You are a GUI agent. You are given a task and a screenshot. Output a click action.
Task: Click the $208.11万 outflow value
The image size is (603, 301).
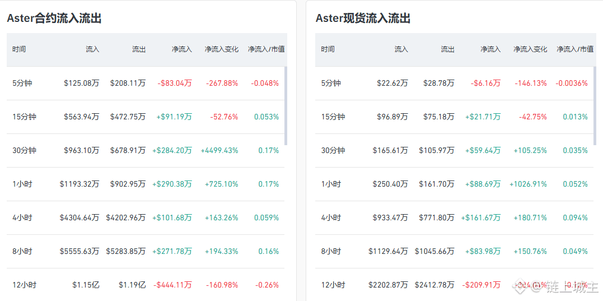coord(128,83)
